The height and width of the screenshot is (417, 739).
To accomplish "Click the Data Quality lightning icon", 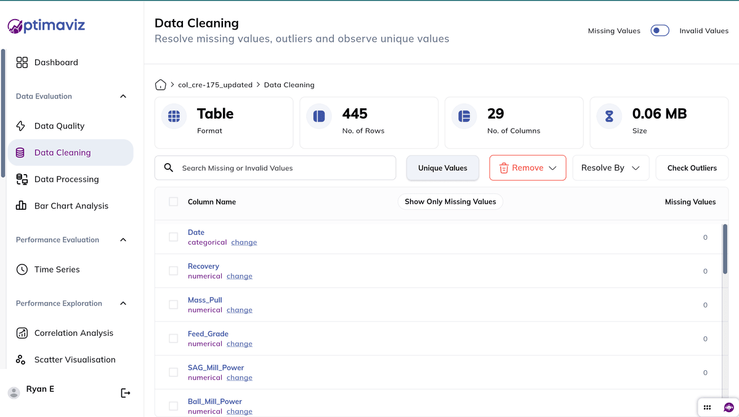I will pyautogui.click(x=22, y=126).
